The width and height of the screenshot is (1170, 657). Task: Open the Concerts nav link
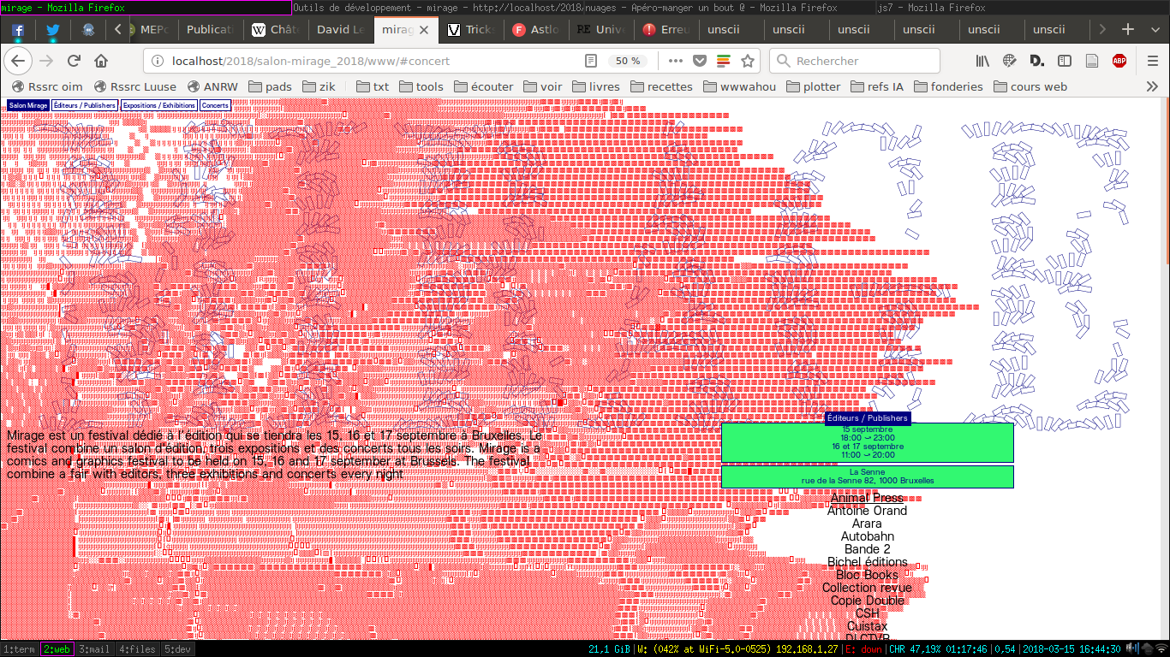[x=215, y=105]
